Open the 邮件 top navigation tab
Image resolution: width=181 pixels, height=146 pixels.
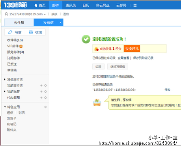point(56,5)
